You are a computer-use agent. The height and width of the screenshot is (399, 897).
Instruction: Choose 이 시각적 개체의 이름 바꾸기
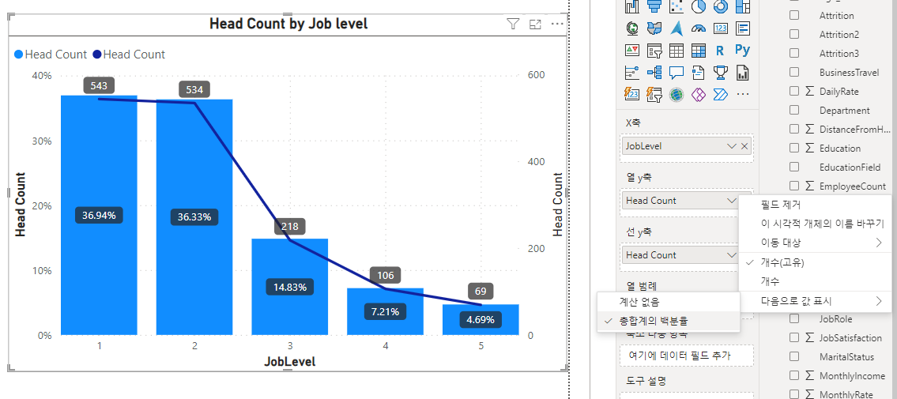pos(815,223)
